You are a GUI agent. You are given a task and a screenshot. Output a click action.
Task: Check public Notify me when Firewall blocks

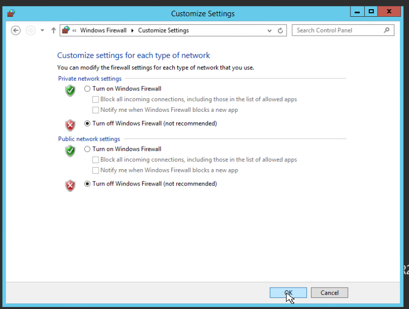(x=96, y=170)
